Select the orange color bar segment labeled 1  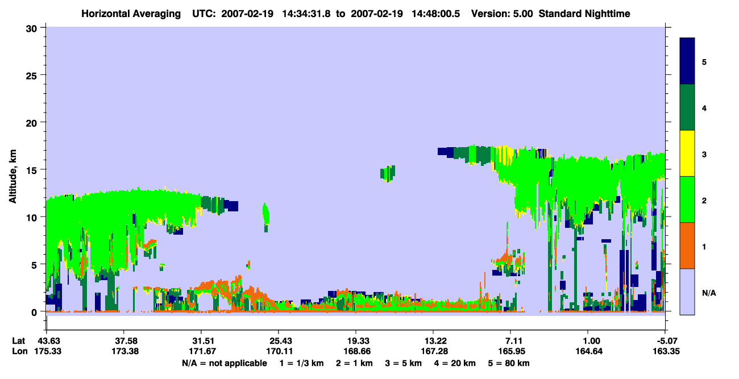687,245
